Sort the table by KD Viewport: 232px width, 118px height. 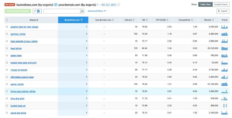point(145,20)
